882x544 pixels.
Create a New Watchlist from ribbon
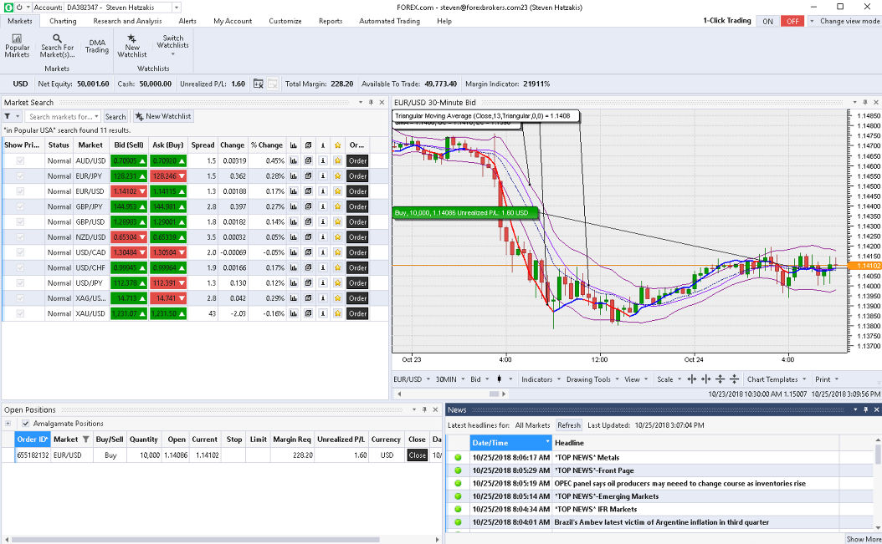coord(131,45)
